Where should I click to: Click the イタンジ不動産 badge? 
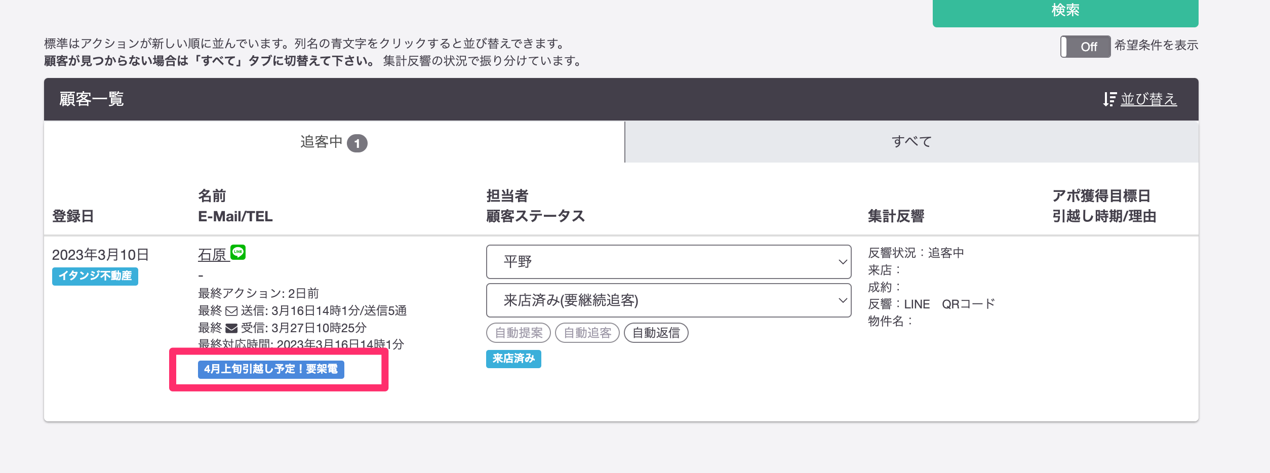[95, 276]
